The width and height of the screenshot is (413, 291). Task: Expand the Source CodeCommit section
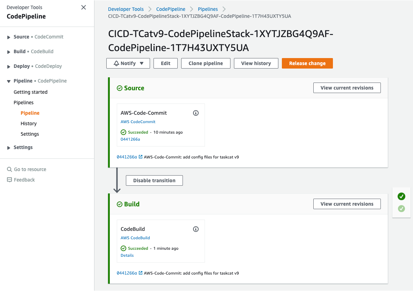(x=9, y=37)
